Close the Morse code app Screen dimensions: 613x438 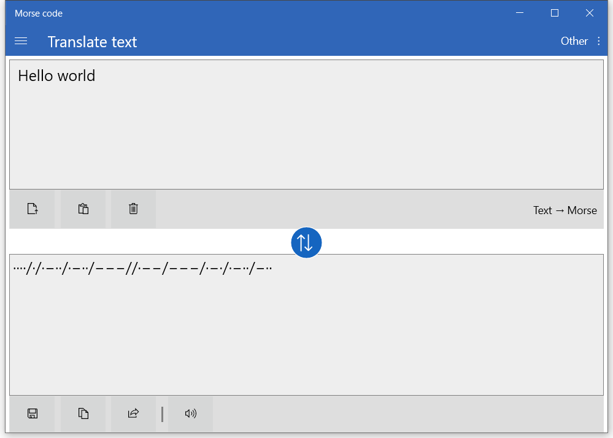(x=590, y=13)
